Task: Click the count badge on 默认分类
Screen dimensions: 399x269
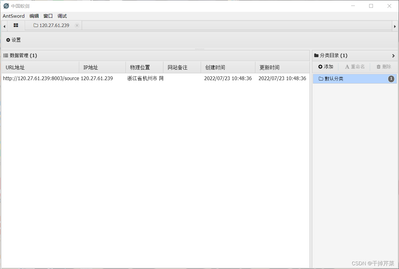Action: coord(391,79)
